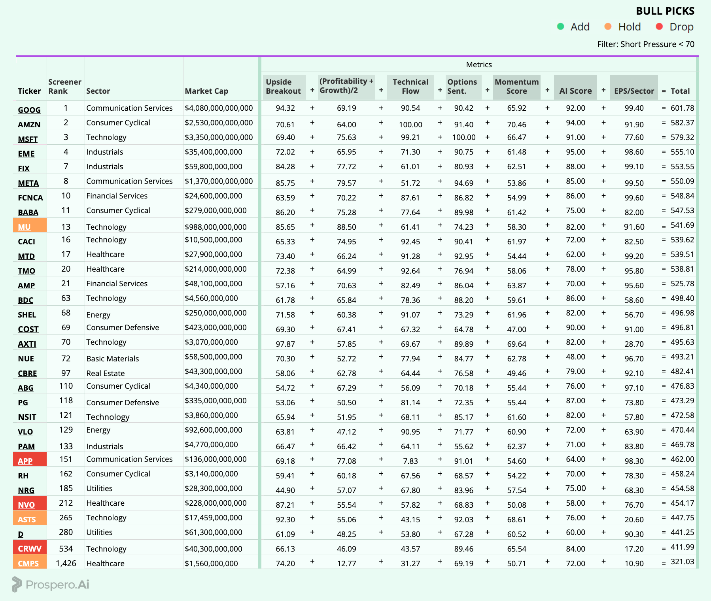The image size is (711, 601).
Task: Open the META ticker link
Action: tap(28, 183)
